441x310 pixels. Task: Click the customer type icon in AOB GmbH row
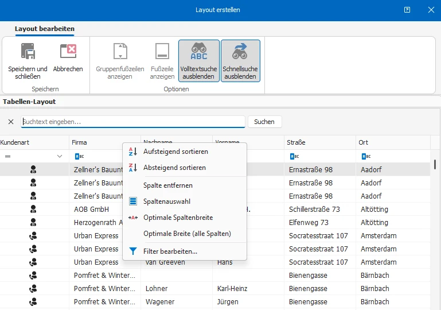pyautogui.click(x=33, y=209)
